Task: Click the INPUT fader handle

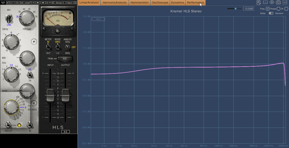Action: [x=50, y=95]
